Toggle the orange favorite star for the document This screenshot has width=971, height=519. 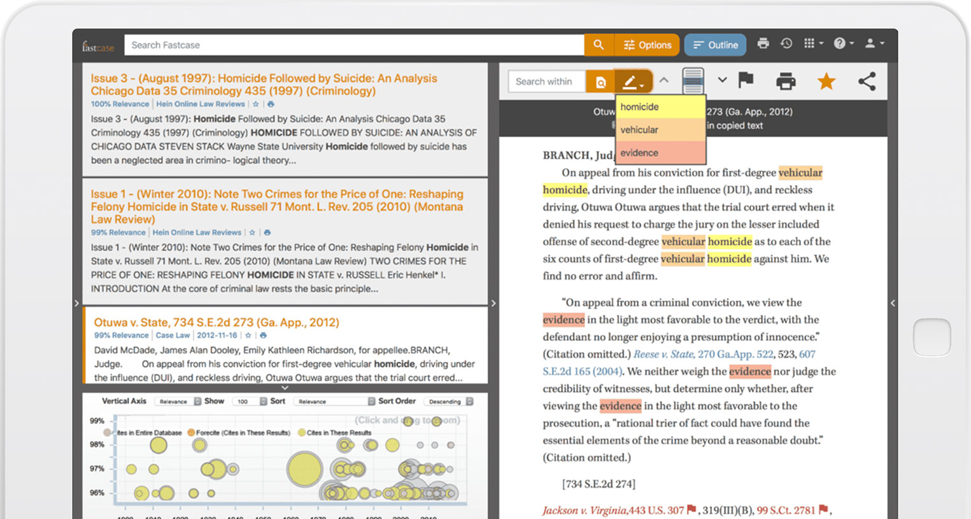pyautogui.click(x=826, y=82)
